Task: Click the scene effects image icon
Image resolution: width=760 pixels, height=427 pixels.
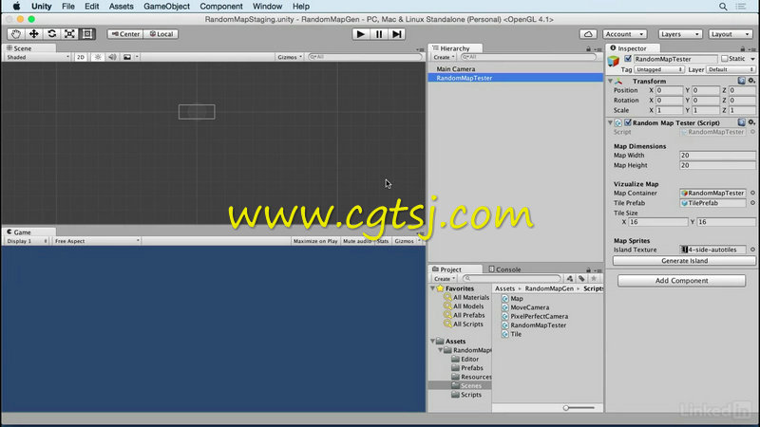Action: (x=127, y=57)
